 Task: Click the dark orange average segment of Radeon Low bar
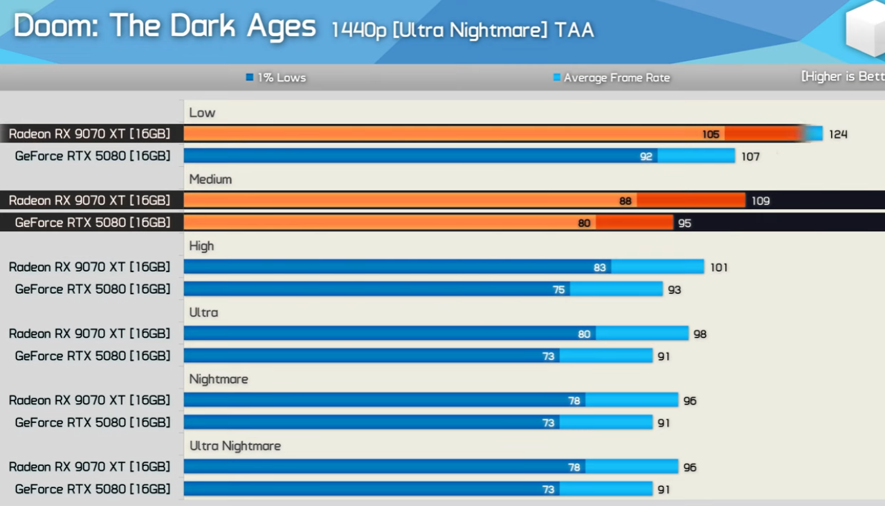click(764, 134)
